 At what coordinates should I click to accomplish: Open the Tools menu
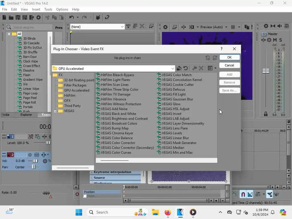(x=48, y=9)
